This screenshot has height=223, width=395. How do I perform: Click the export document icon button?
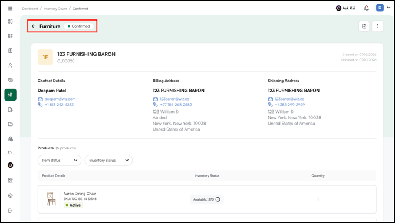364,26
